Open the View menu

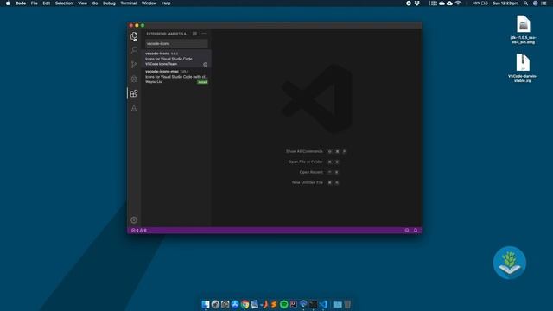(83, 3)
